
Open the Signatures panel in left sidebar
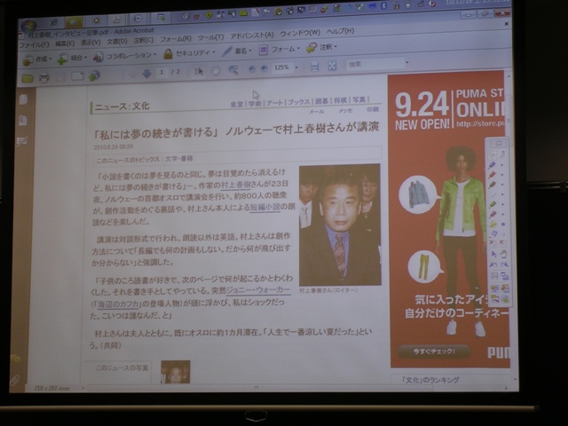coord(21,142)
